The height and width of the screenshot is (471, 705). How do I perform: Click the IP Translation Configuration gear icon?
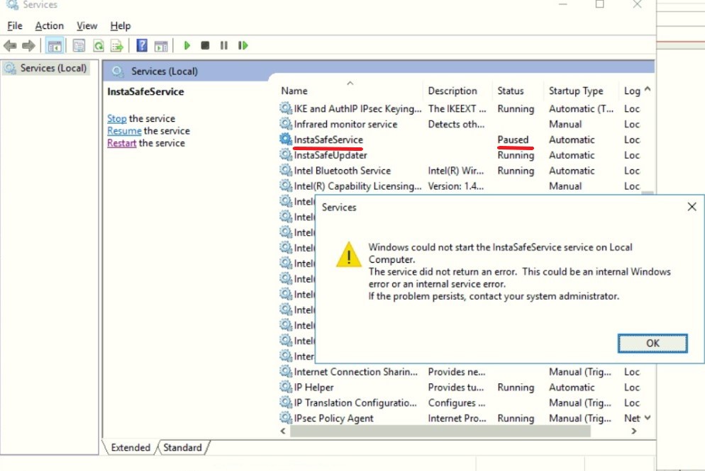click(286, 402)
